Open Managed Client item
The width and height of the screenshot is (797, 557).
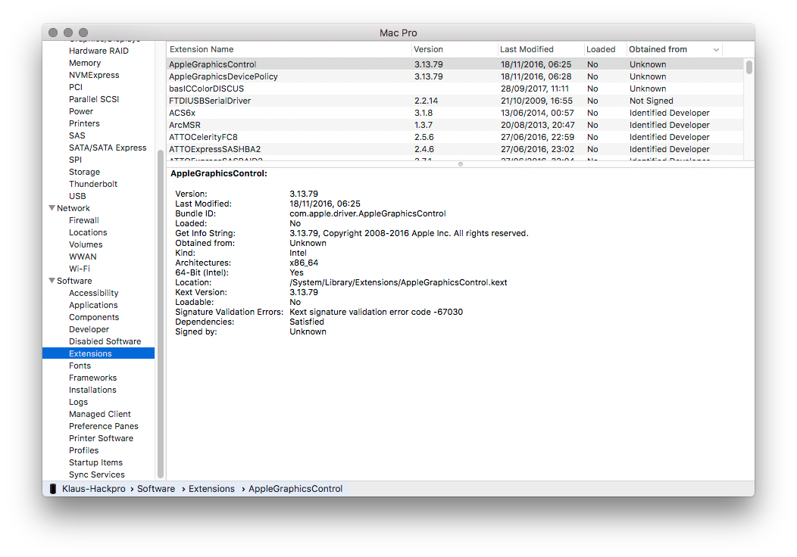pos(100,414)
